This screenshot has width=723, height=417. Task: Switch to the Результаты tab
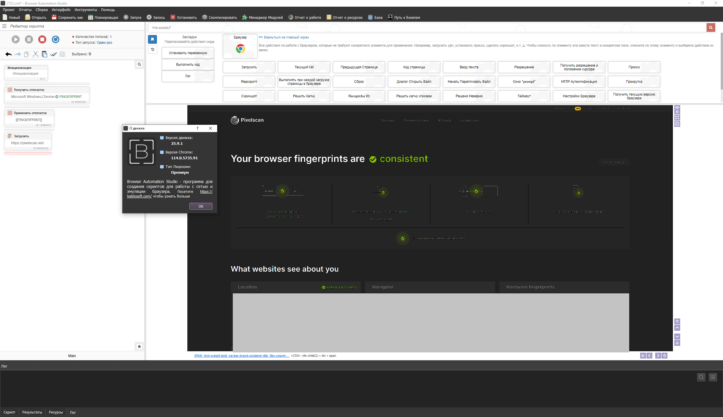click(x=32, y=412)
